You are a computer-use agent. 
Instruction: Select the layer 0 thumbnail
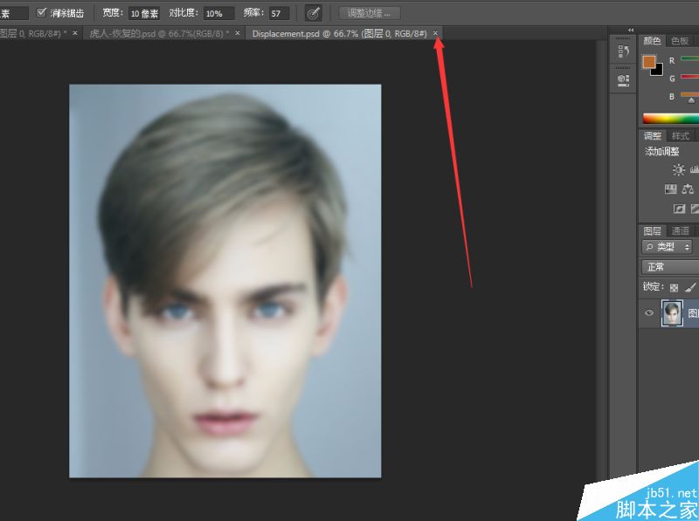[672, 313]
